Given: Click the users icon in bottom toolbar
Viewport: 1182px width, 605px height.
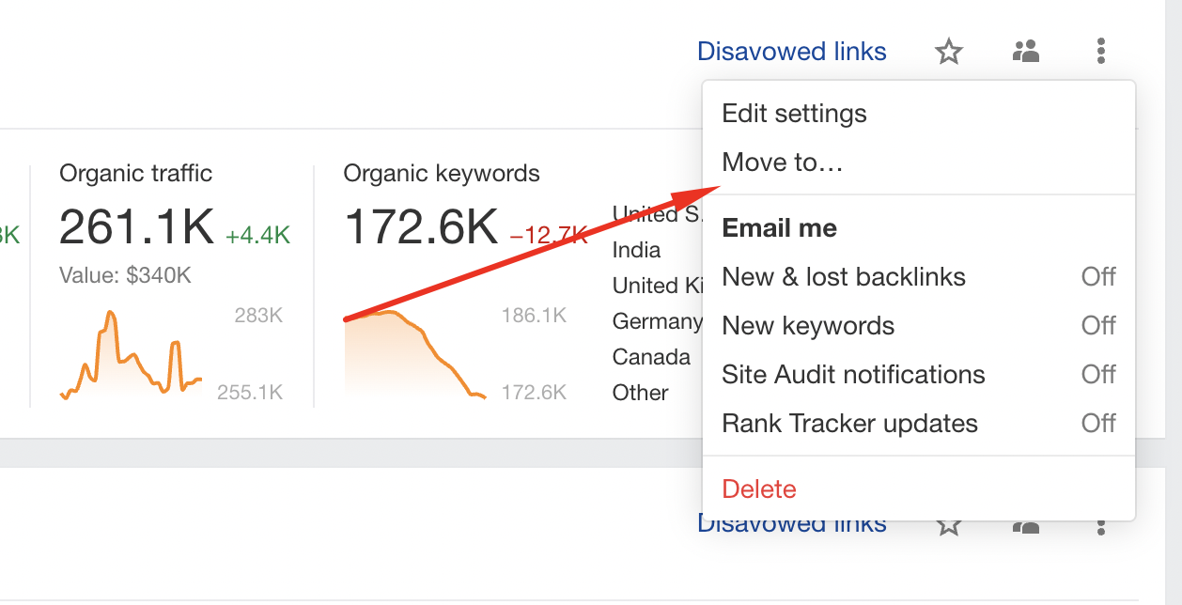Looking at the screenshot, I should [x=1026, y=528].
